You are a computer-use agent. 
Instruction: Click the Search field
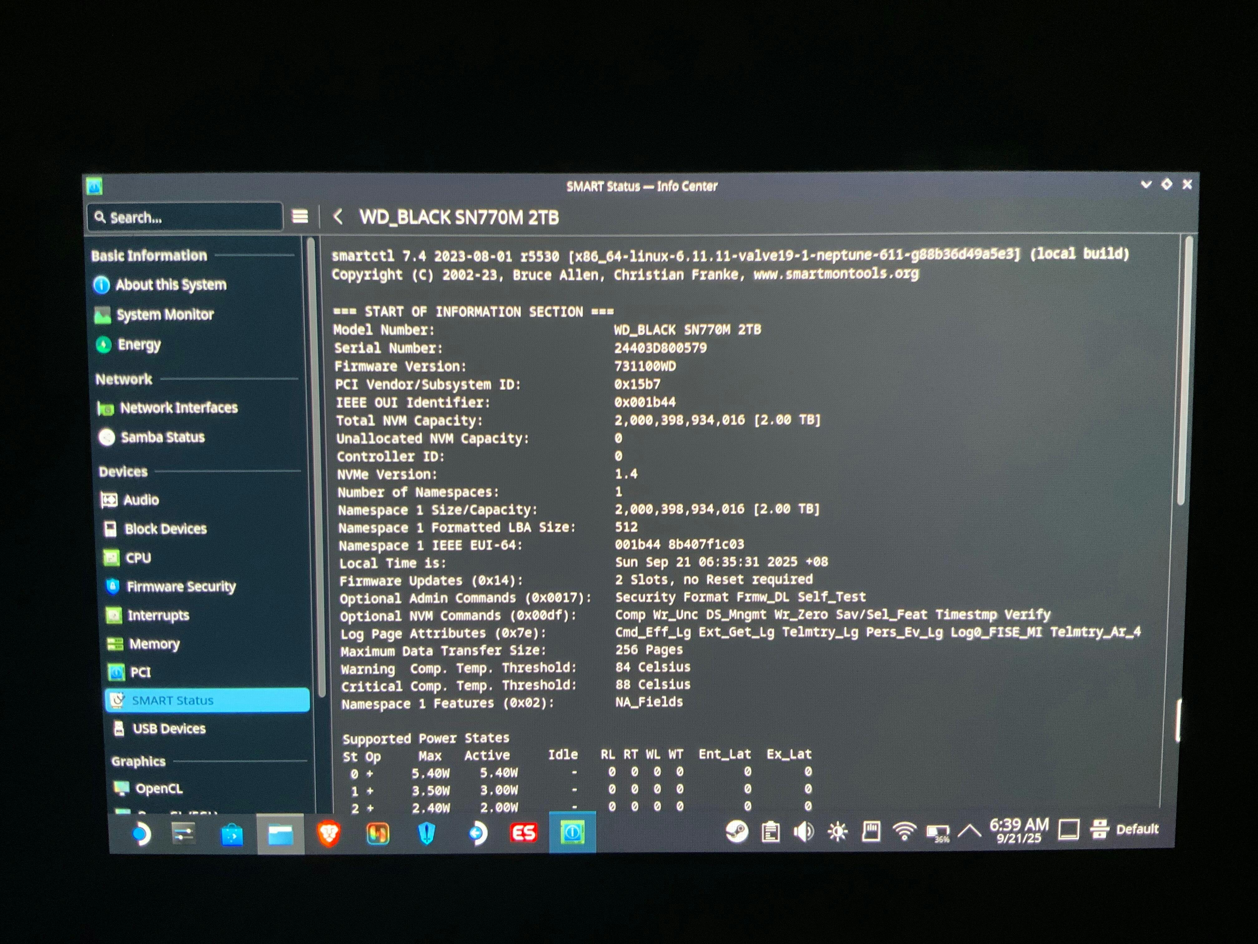185,217
